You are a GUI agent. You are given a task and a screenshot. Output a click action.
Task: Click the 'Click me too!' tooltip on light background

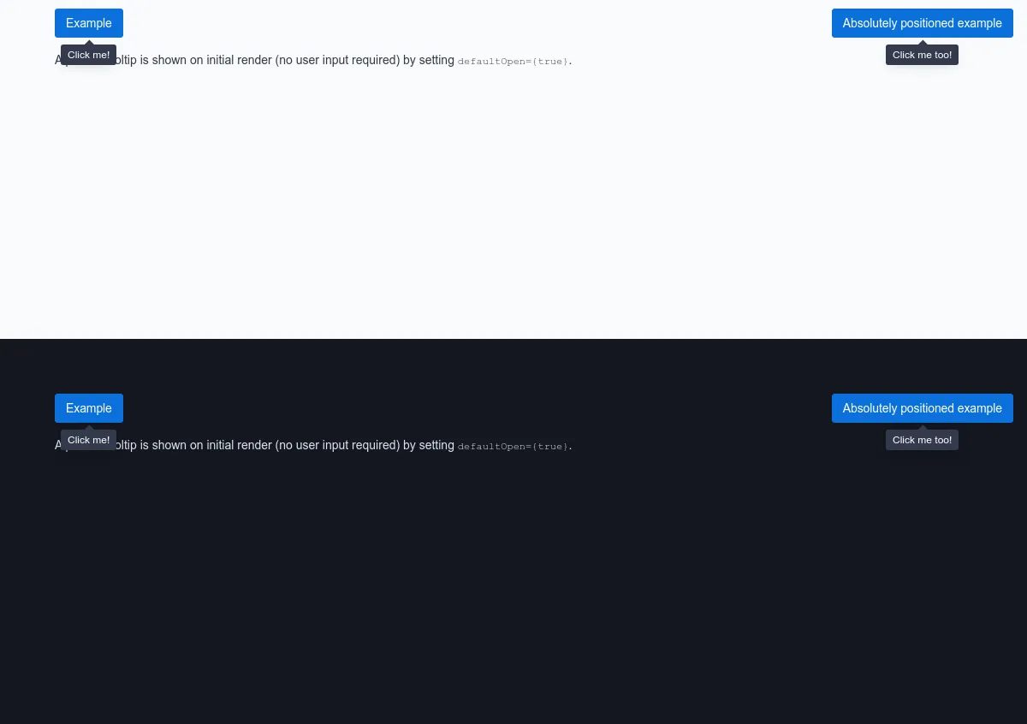point(922,55)
